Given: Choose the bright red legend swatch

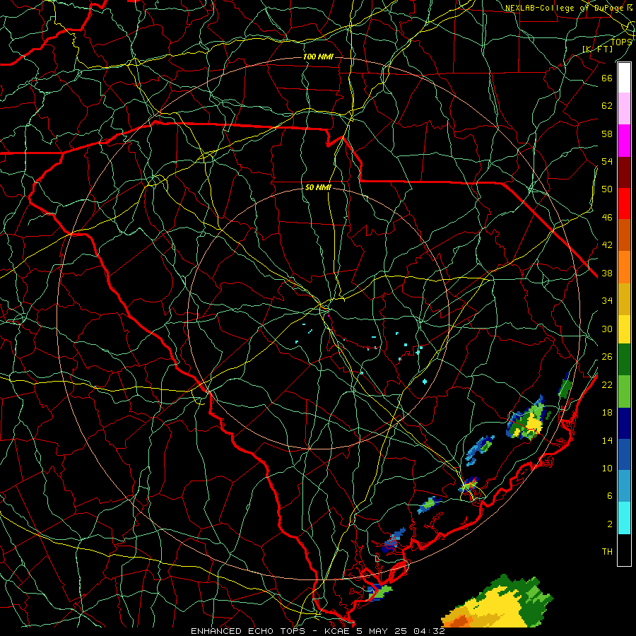Looking at the screenshot, I should click(624, 204).
